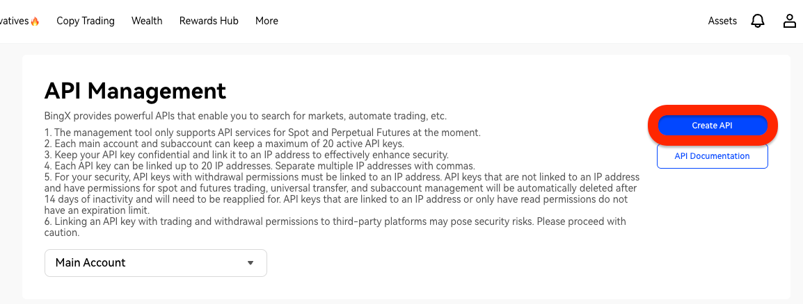Click the API Management heading
803x304 pixels.
(135, 91)
